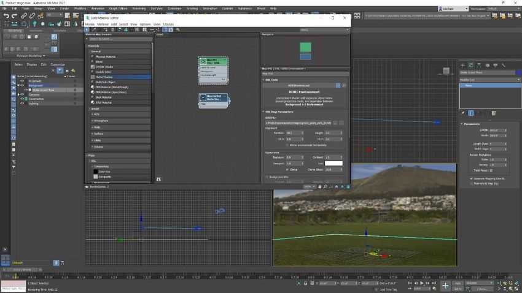Pan tool hand icon in Slate navigation bar

pos(319,187)
